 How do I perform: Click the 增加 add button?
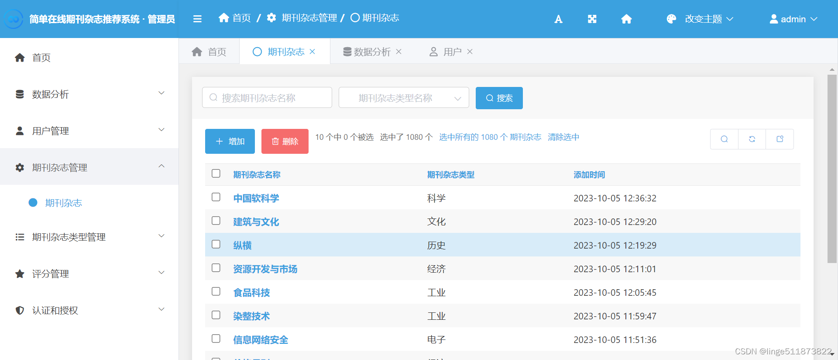(230, 141)
